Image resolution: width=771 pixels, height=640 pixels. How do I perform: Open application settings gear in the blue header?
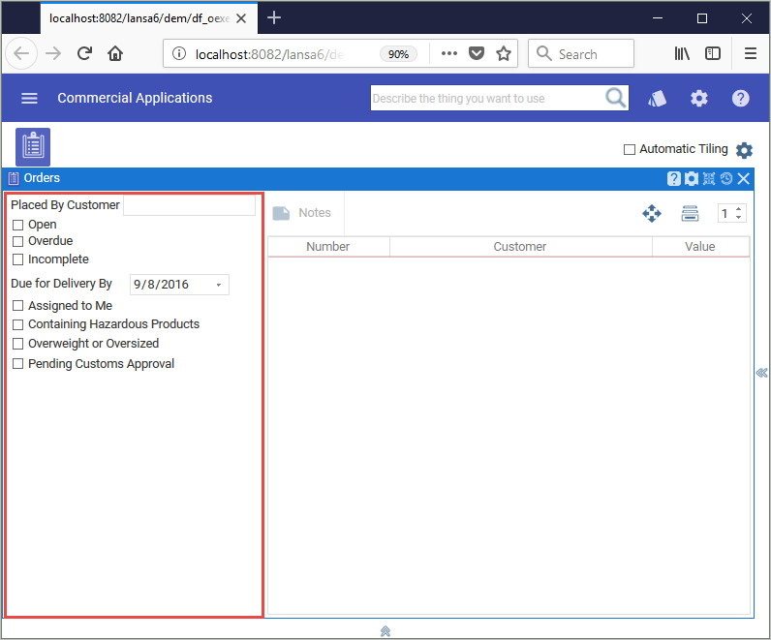coord(698,99)
